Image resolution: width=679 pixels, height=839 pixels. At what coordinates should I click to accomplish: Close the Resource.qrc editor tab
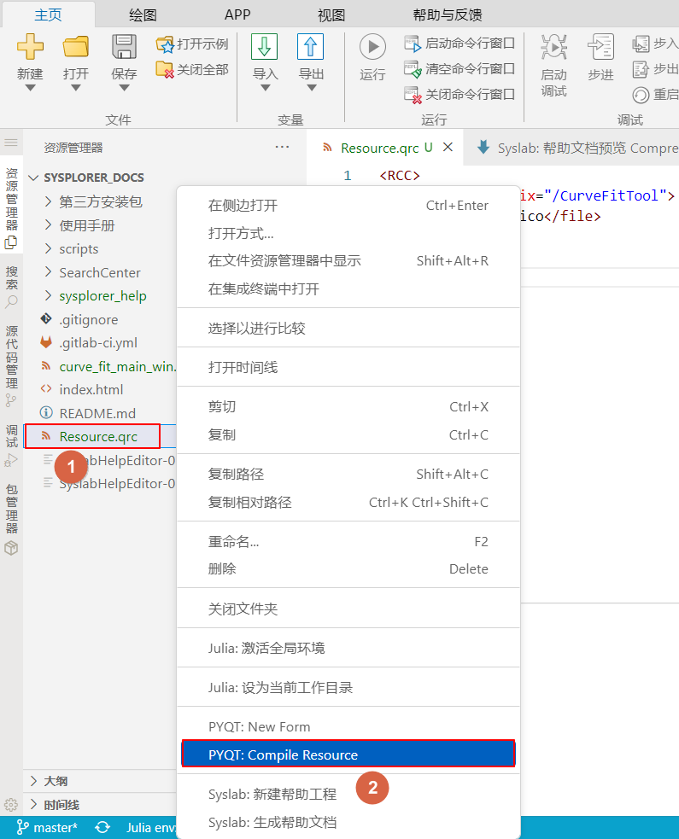(x=448, y=147)
